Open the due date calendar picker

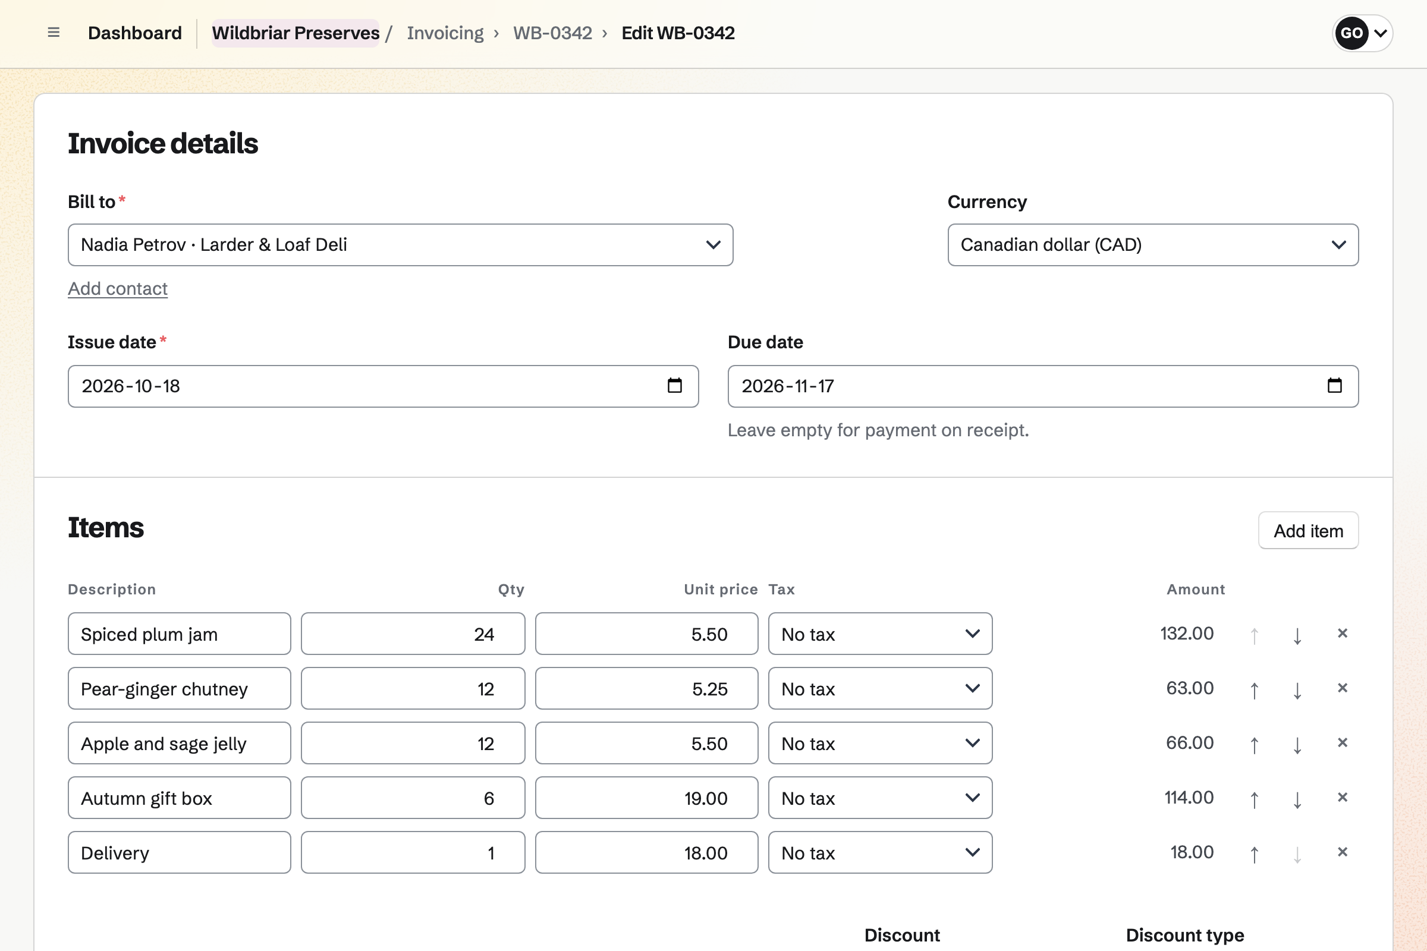[1334, 386]
